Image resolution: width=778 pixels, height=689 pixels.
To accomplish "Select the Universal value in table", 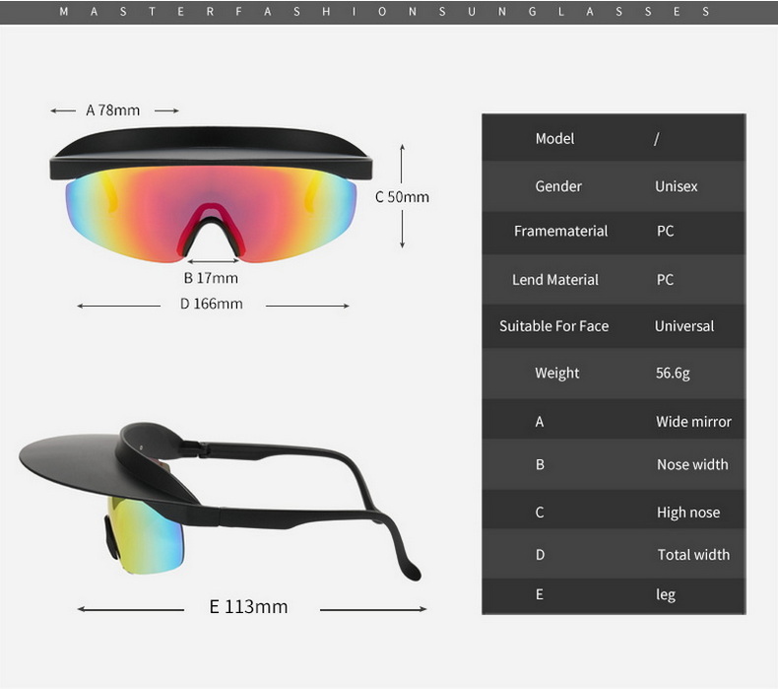I will pos(684,326).
